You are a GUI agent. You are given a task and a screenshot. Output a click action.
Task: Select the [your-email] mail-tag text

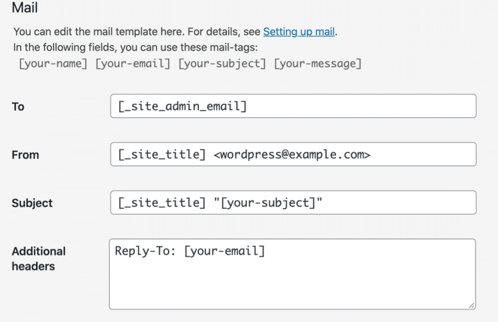coord(131,63)
